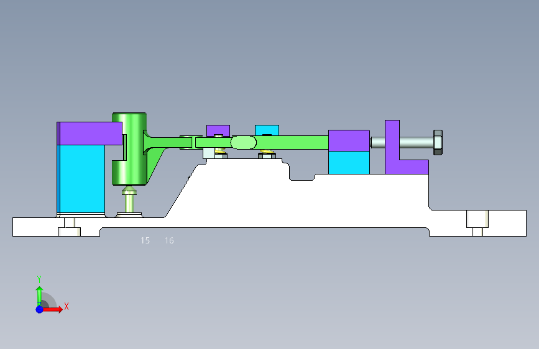
Task: Select the small cyan block above the arm
Action: [267, 130]
